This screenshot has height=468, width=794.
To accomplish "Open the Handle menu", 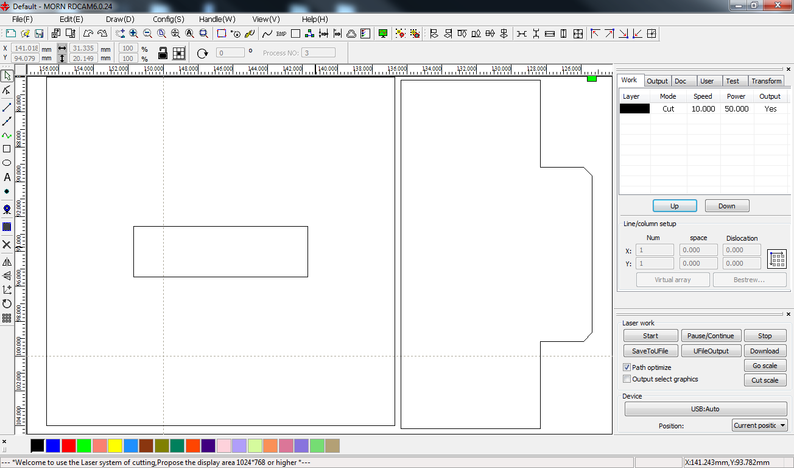I will (217, 19).
